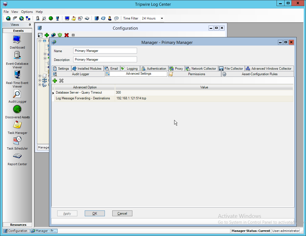Select Database Server - Query Timeout row

173,92
